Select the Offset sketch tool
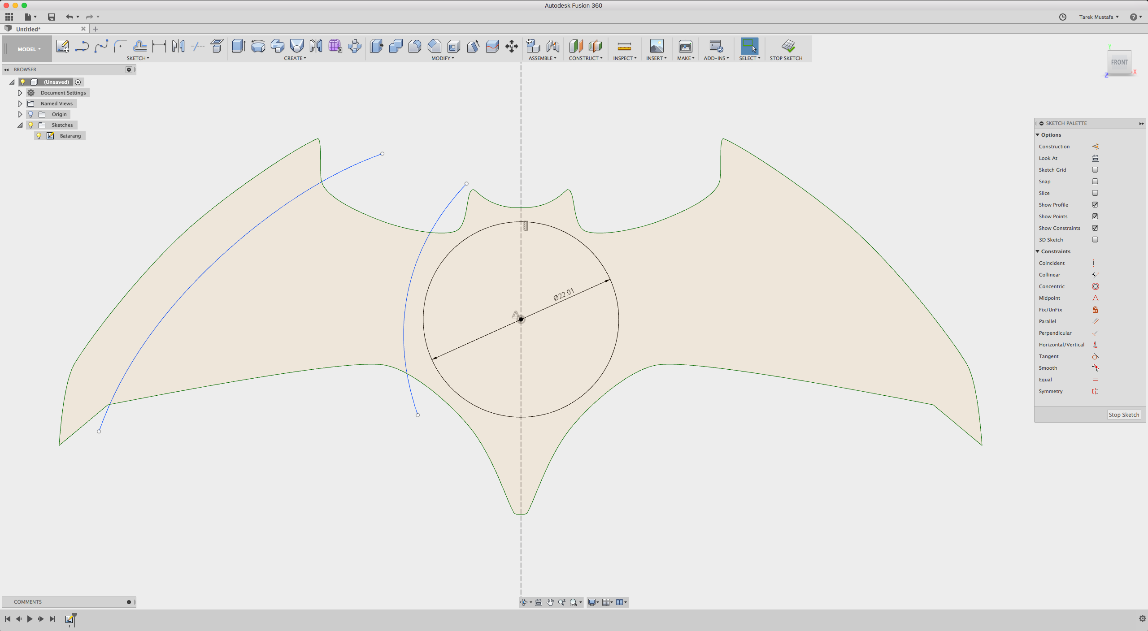 [x=139, y=46]
